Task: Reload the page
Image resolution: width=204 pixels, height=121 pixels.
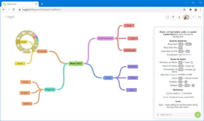Action: [x=13, y=10]
